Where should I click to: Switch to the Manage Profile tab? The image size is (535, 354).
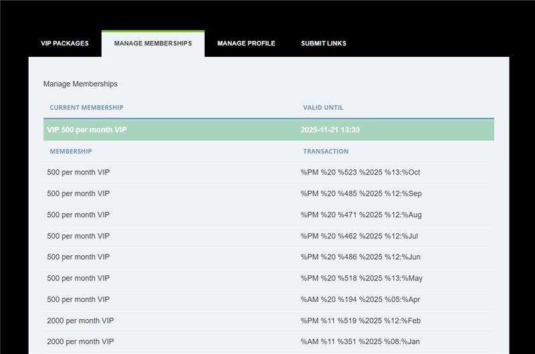click(x=246, y=43)
